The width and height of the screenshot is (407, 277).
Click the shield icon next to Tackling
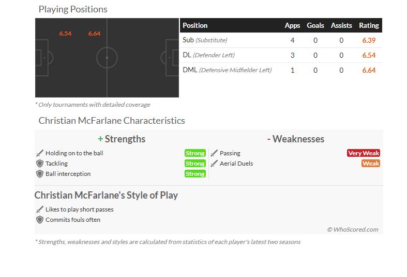pos(40,164)
